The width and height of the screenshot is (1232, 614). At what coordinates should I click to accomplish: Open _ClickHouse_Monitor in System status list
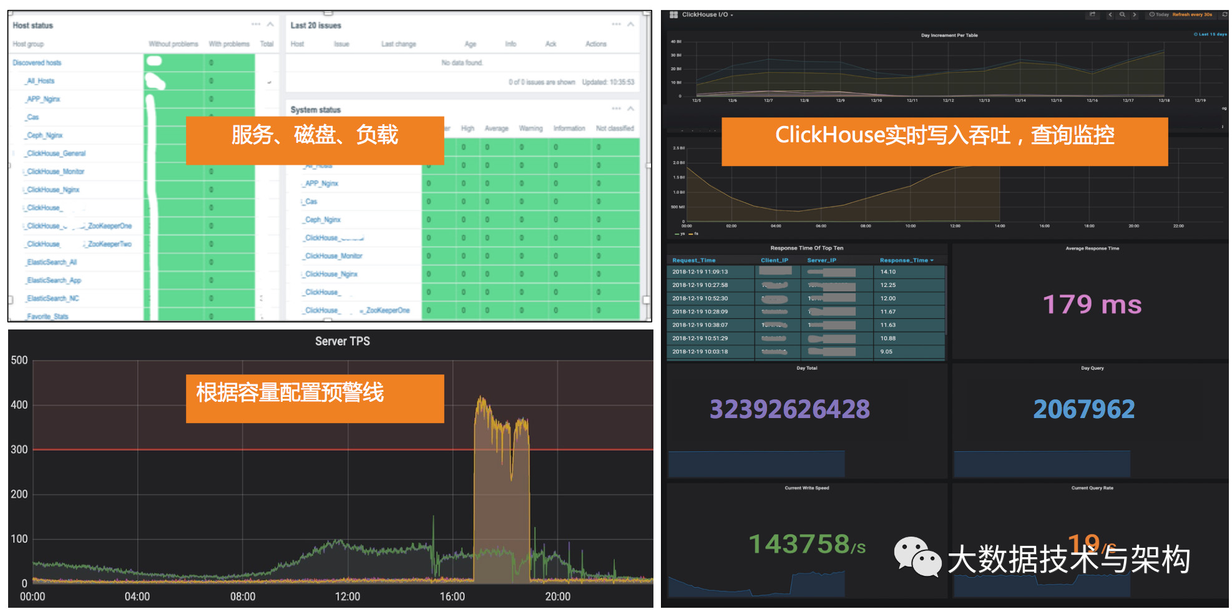(333, 255)
